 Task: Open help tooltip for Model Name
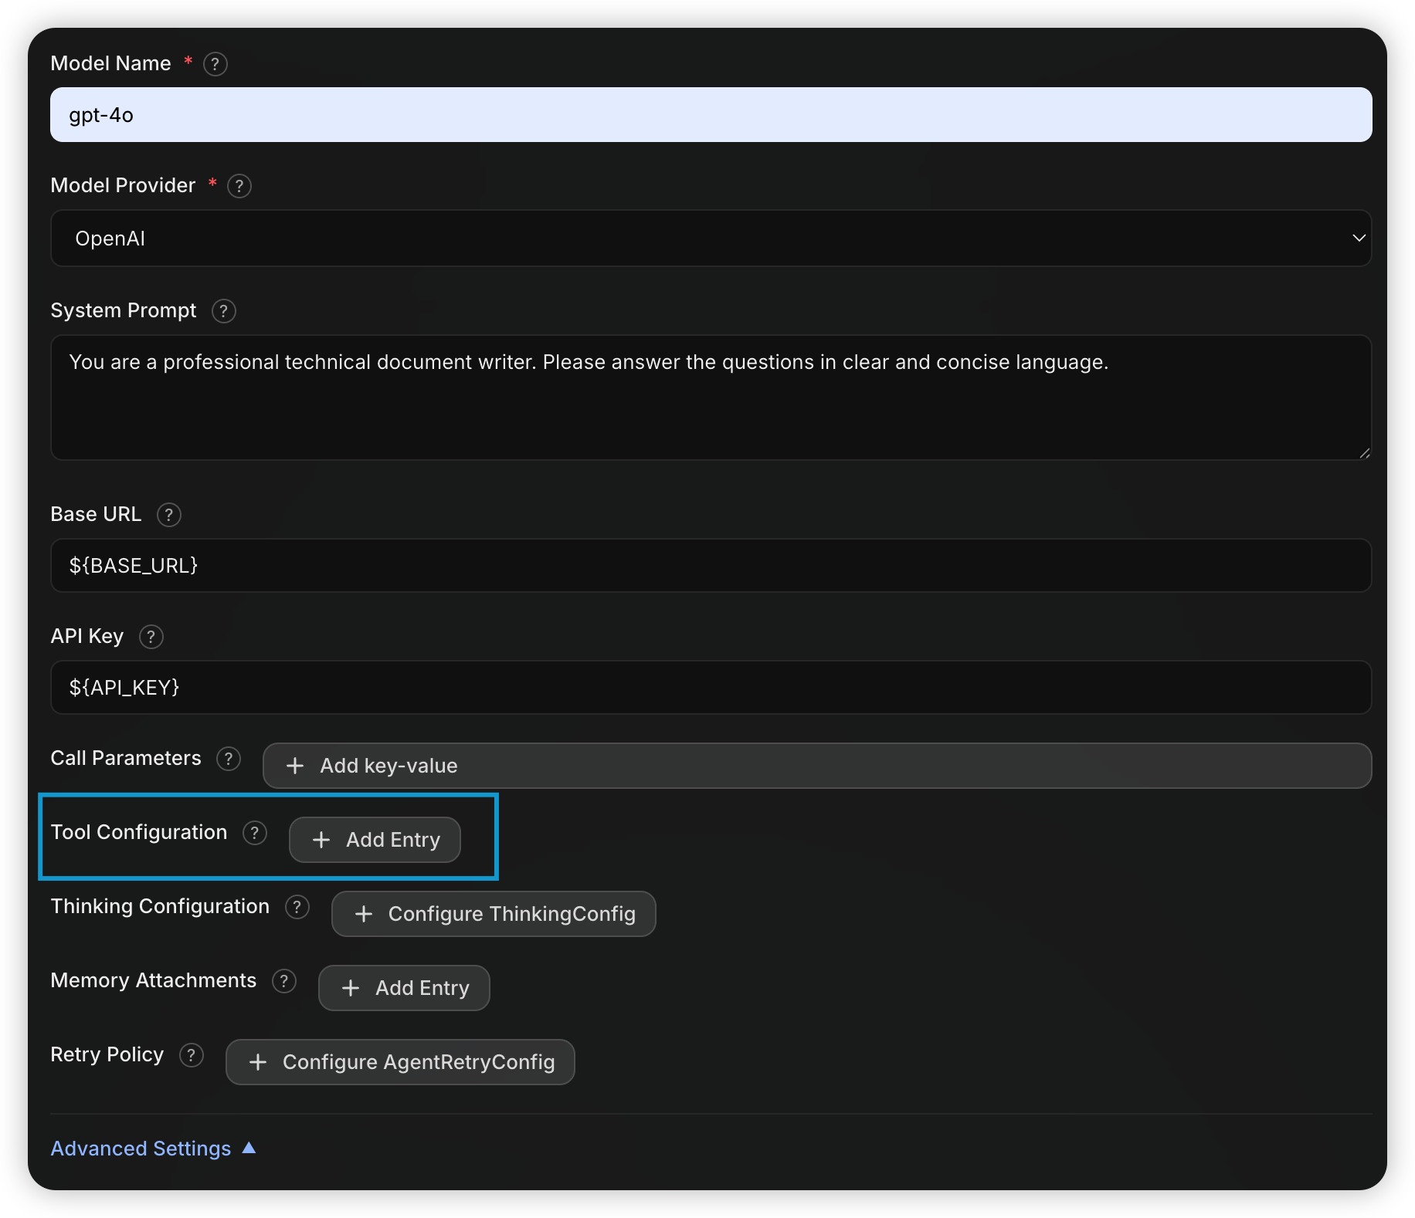click(x=215, y=64)
